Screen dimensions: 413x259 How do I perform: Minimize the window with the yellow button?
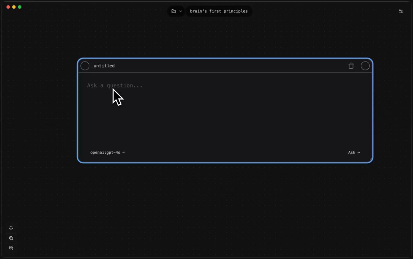[x=14, y=7]
